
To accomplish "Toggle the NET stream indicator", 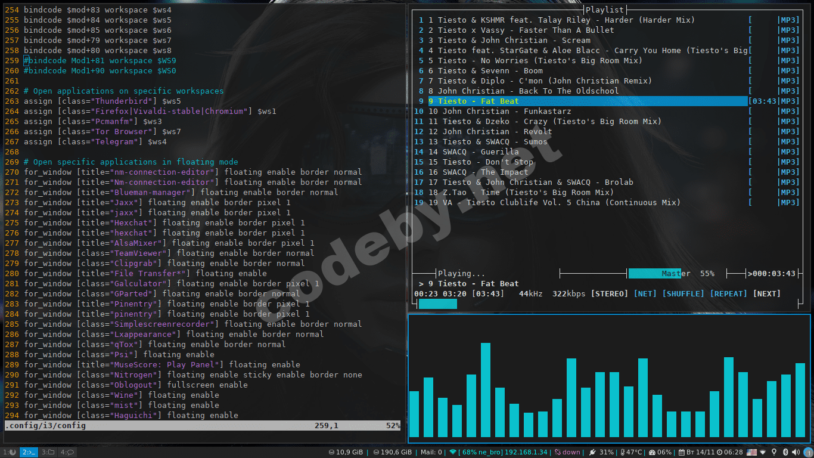I will click(x=645, y=293).
